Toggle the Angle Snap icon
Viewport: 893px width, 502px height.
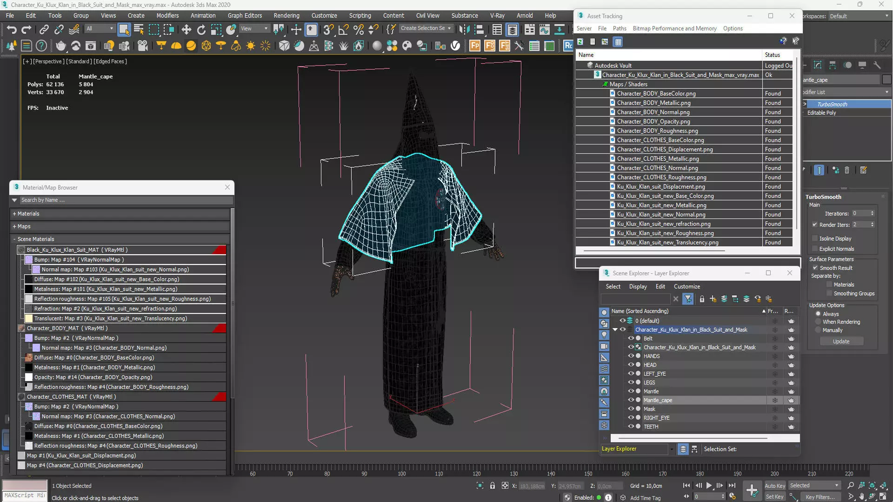[343, 30]
